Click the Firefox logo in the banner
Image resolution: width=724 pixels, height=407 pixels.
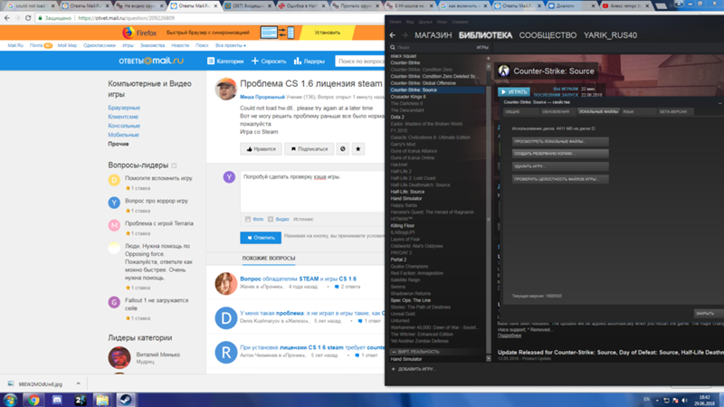pos(128,33)
